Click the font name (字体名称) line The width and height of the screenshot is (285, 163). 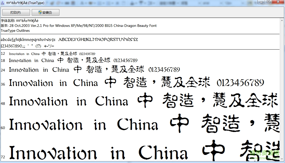(20, 20)
